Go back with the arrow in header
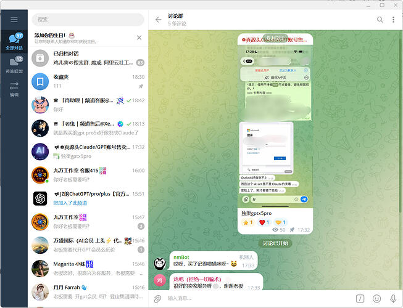Screen dimensions: 403x308 pos(159,20)
